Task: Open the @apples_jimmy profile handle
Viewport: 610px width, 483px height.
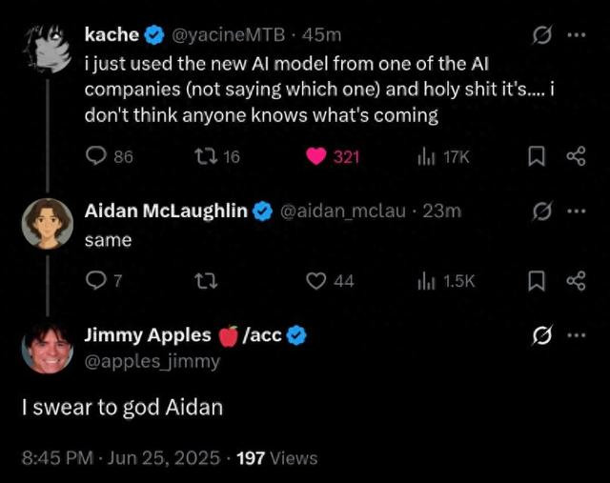Action: pos(152,362)
